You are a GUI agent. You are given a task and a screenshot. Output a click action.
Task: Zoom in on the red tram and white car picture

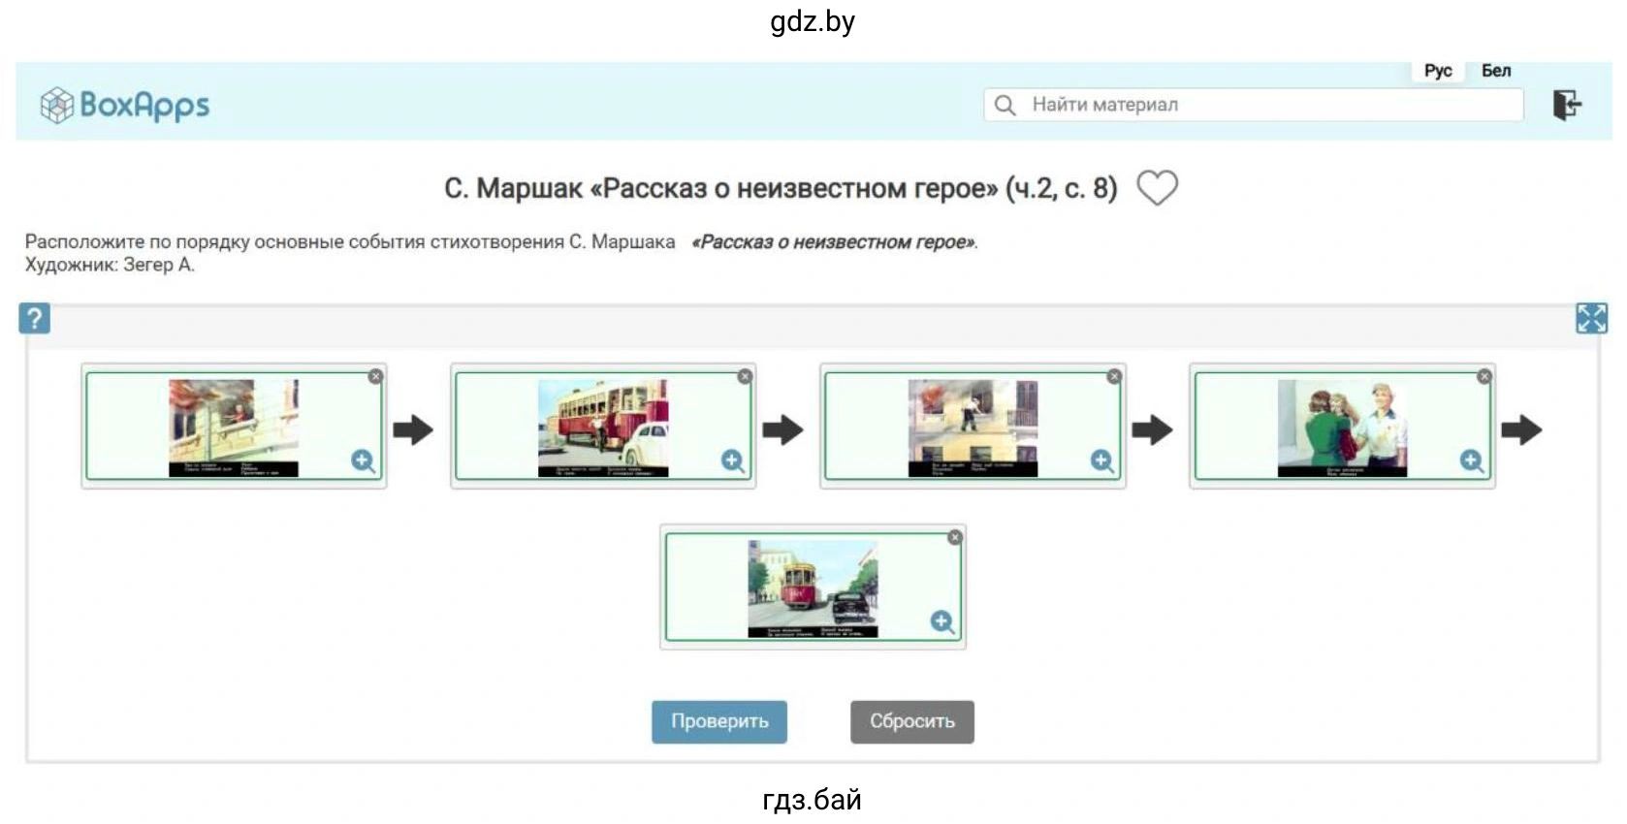point(732,460)
